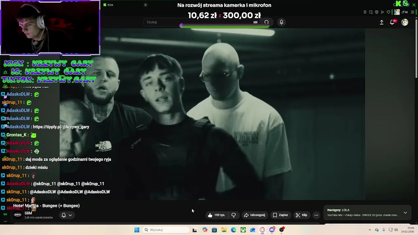The width and height of the screenshot is (418, 235).
Task: Focus Windows taskbar Wyszukaj search box
Action: tap(166, 230)
